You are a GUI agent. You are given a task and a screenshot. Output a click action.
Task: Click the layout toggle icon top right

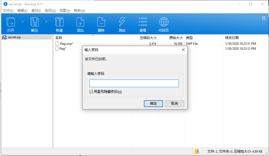point(264,18)
